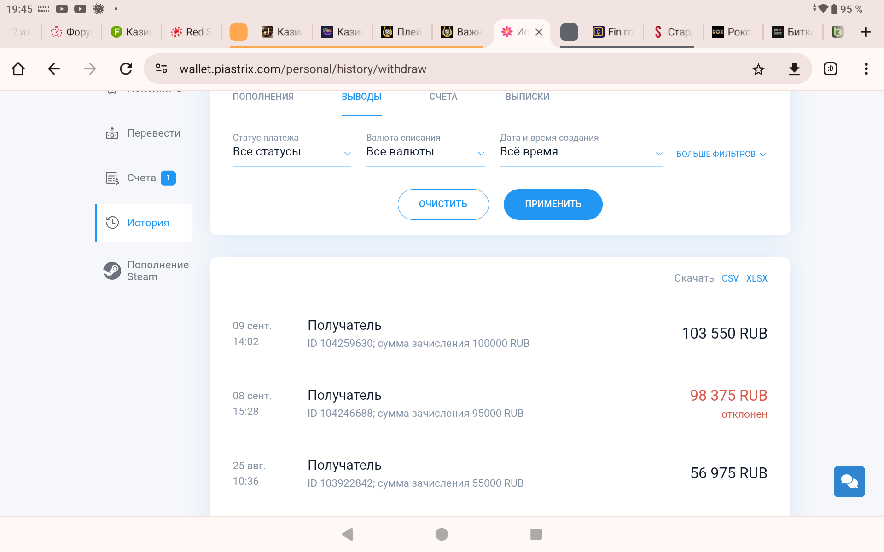Viewport: 884px width, 552px height.
Task: Bookmark page with the star icon
Action: tap(758, 69)
